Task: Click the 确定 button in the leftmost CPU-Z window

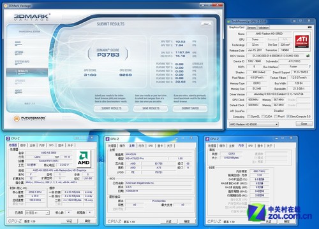Action: [87, 221]
